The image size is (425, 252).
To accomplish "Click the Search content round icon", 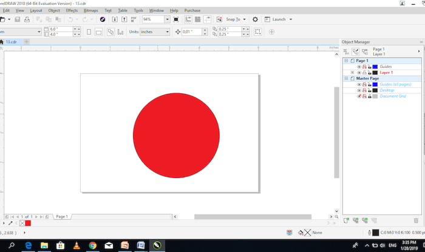I will click(x=103, y=19).
